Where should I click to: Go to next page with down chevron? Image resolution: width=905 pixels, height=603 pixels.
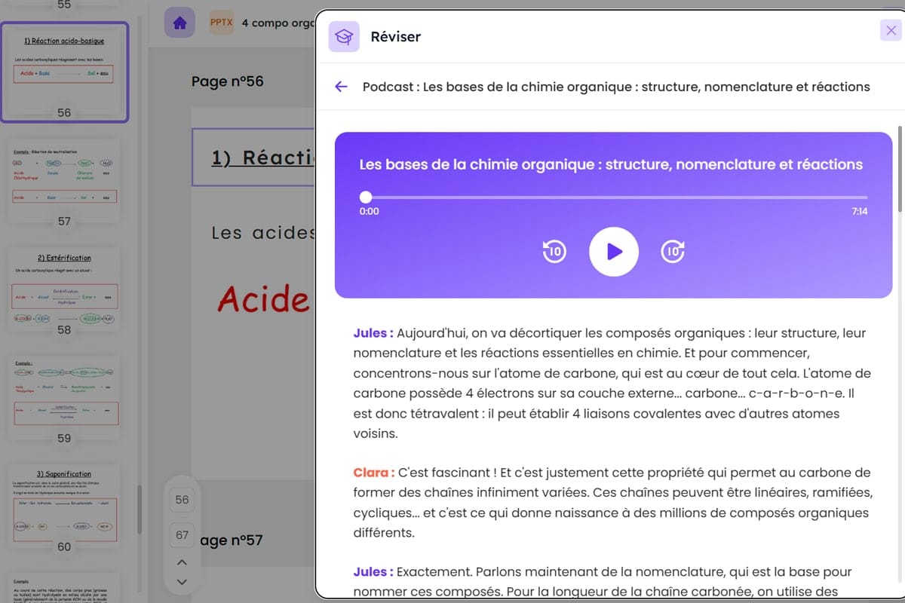click(x=181, y=581)
